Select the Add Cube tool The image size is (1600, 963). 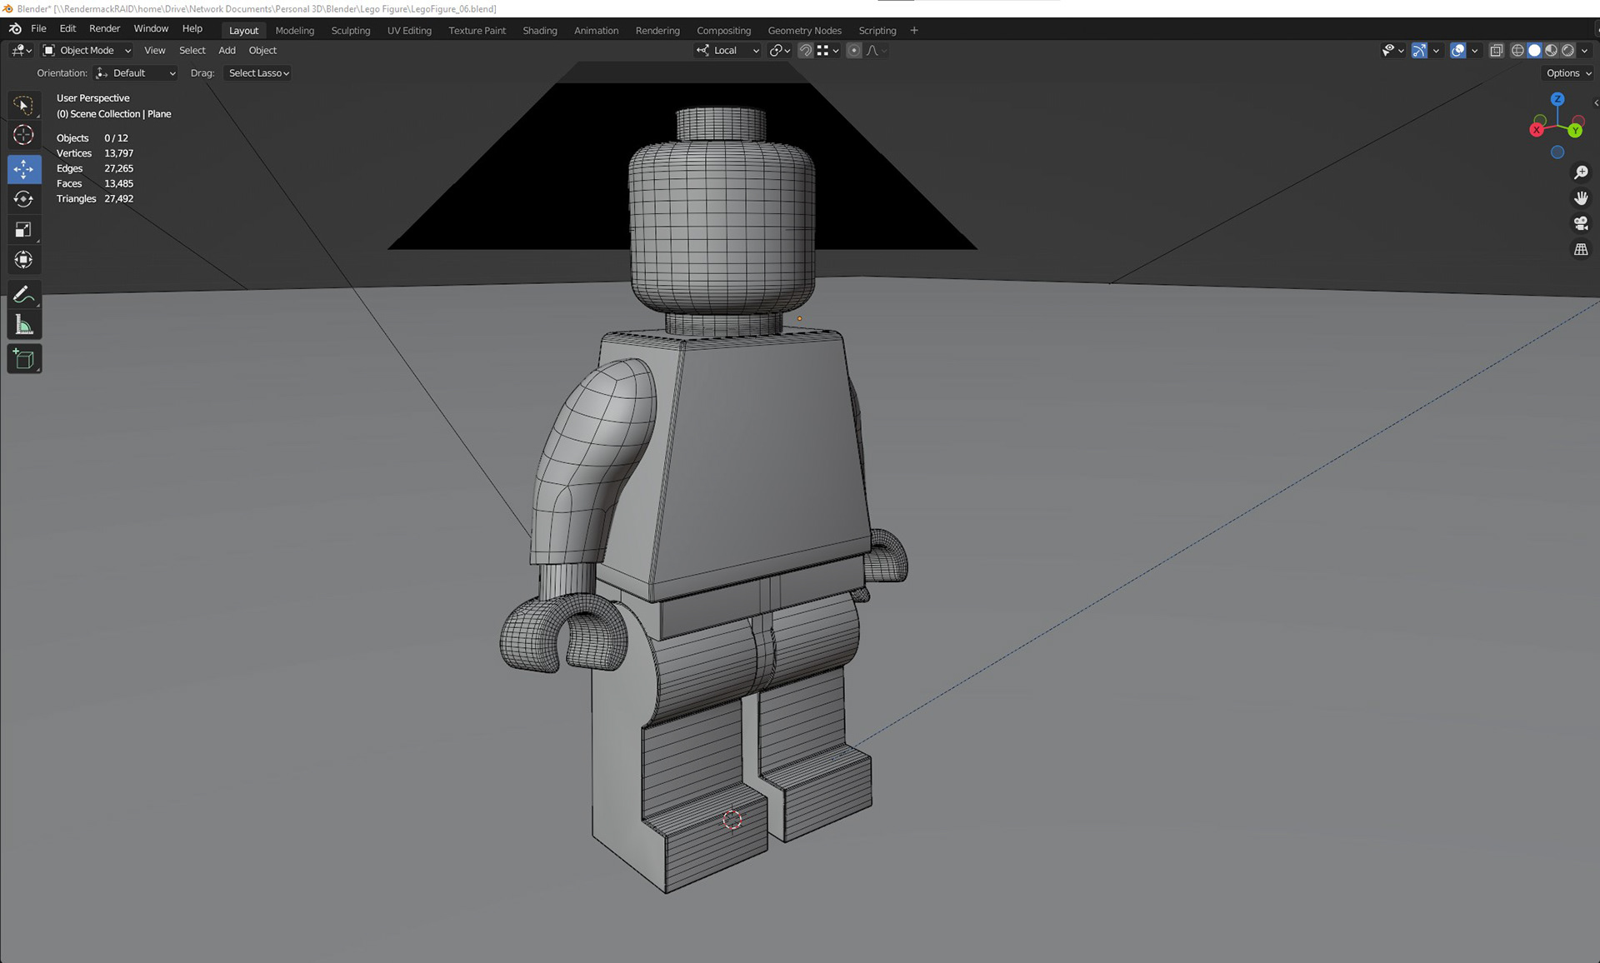(23, 360)
